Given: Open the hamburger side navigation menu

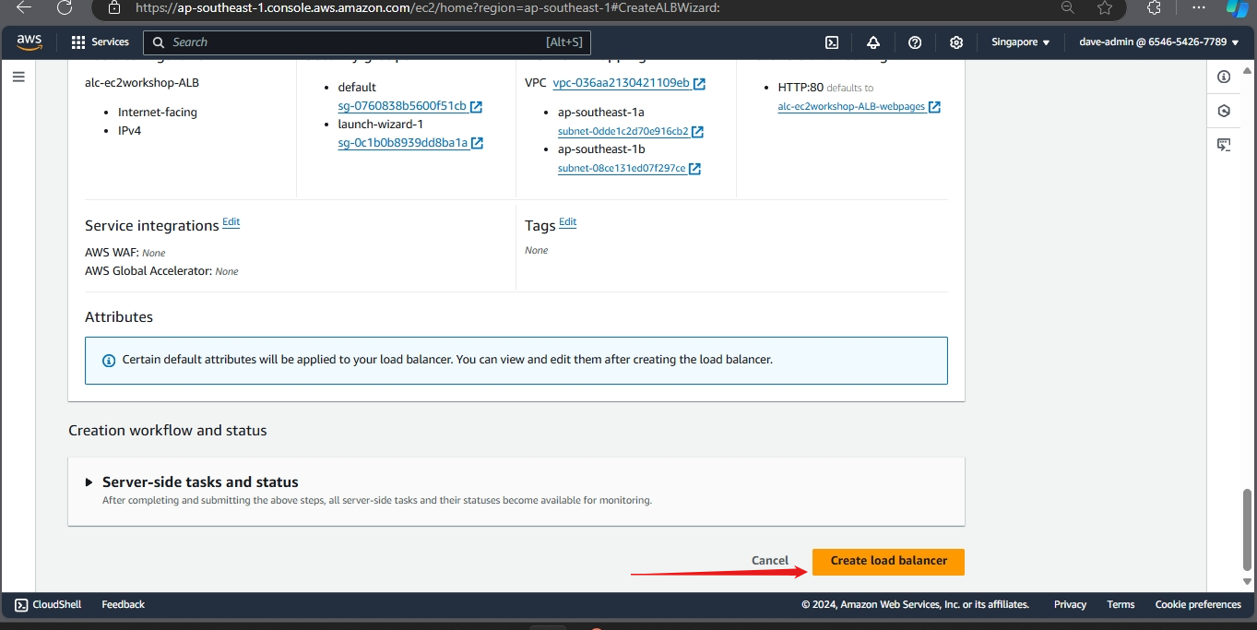Looking at the screenshot, I should click(18, 77).
